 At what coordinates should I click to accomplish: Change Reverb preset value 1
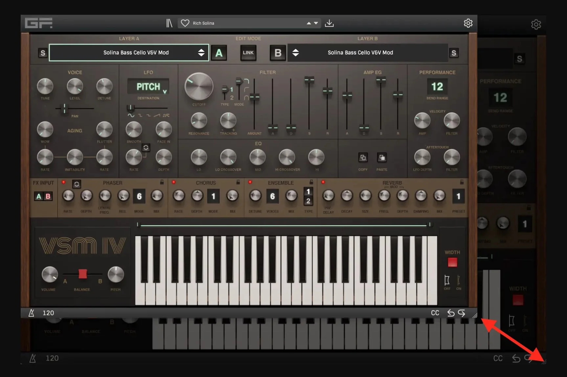tap(458, 196)
